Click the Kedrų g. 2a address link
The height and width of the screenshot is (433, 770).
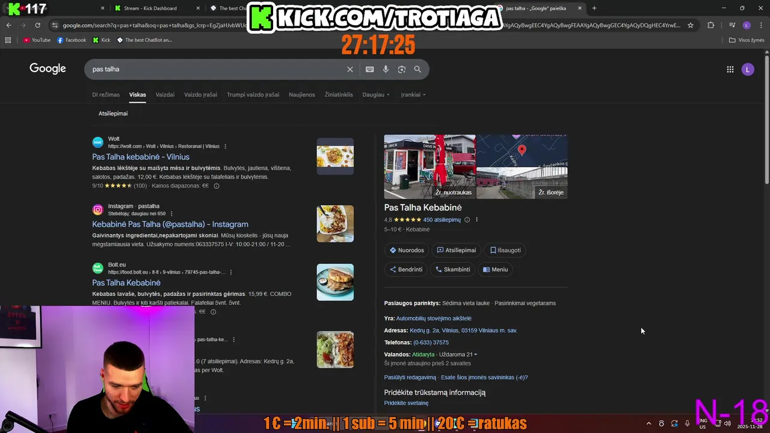click(x=463, y=330)
